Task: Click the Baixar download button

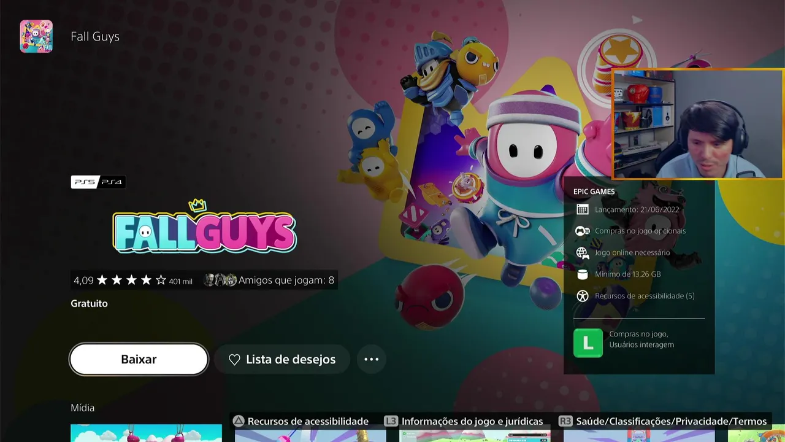Action: pos(139,359)
